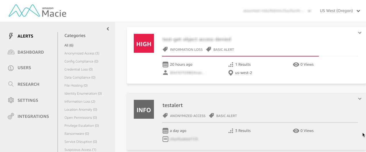366x152 pixels.
Task: Click the Integrations gears icon
Action: [11, 116]
